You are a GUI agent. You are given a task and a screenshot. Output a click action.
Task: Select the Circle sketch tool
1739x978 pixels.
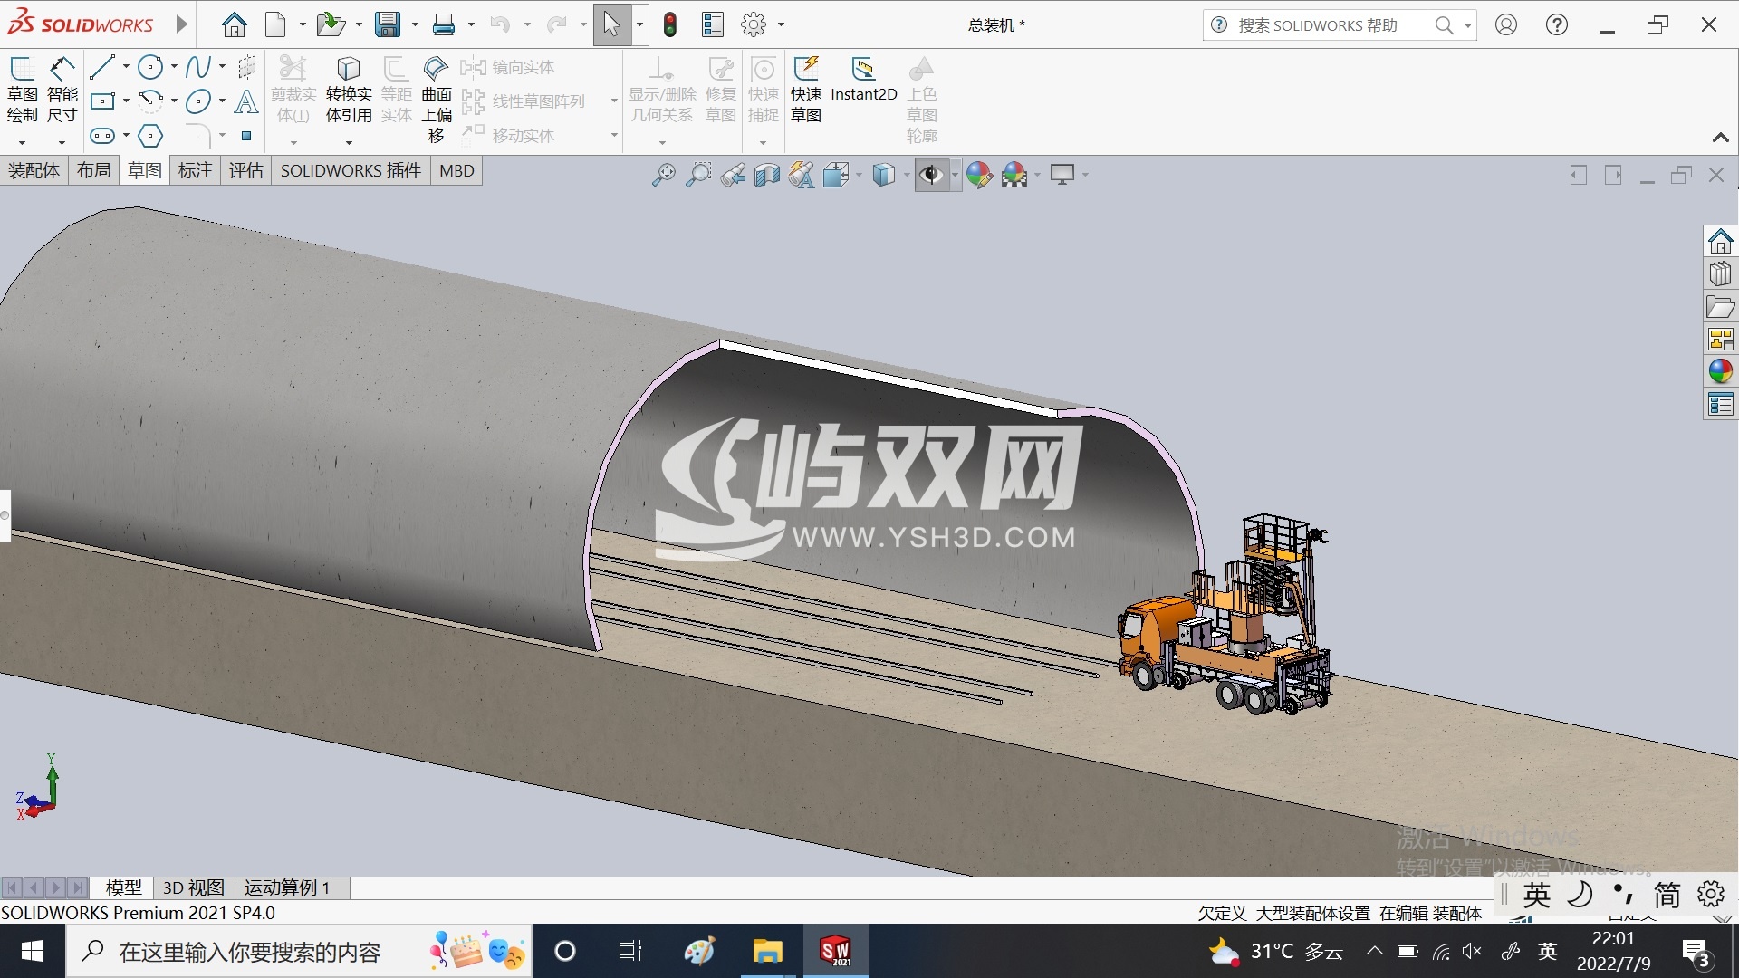pyautogui.click(x=150, y=67)
